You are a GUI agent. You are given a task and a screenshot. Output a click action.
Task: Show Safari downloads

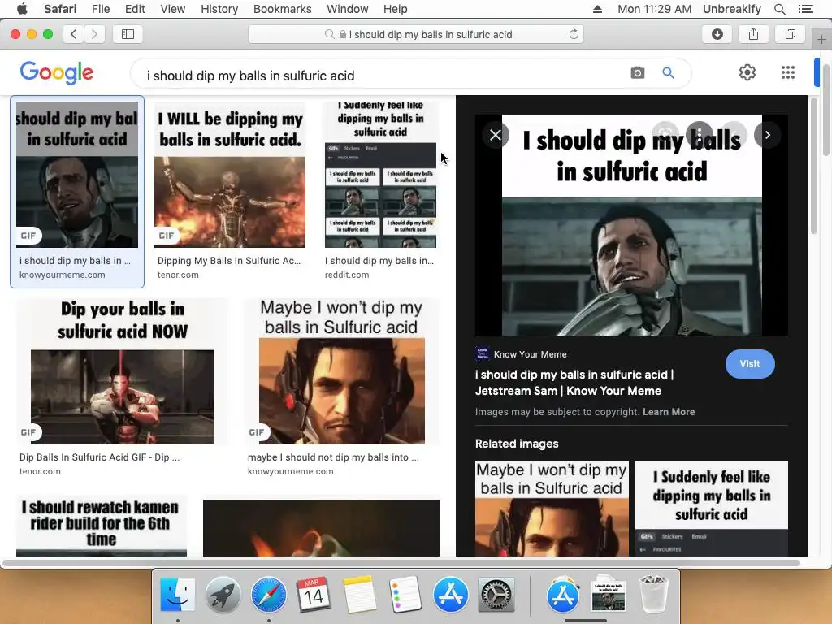[x=717, y=34]
